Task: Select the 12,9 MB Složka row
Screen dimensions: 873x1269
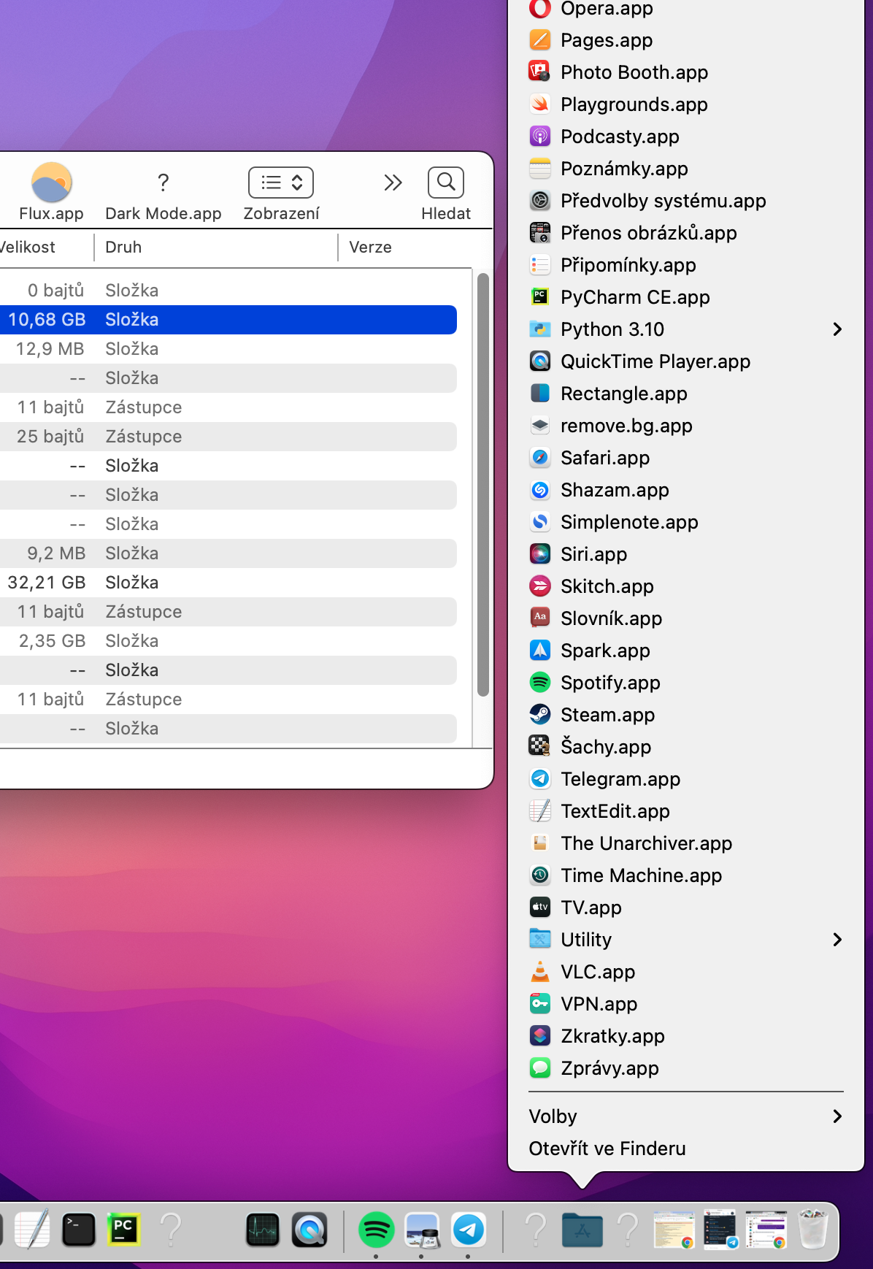Action: [228, 349]
